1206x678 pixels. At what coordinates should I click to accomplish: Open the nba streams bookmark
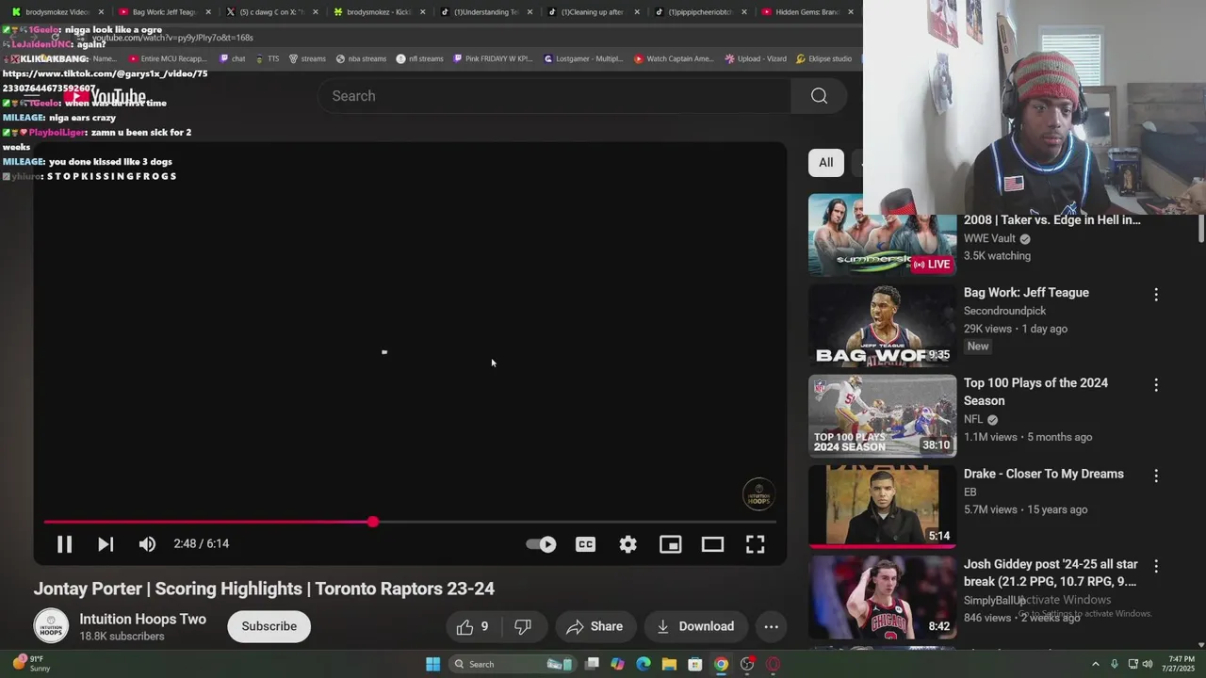(x=361, y=58)
